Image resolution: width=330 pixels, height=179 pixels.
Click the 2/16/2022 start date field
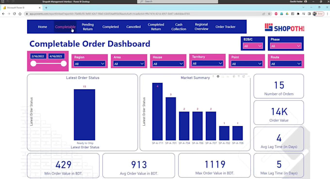tap(38, 56)
